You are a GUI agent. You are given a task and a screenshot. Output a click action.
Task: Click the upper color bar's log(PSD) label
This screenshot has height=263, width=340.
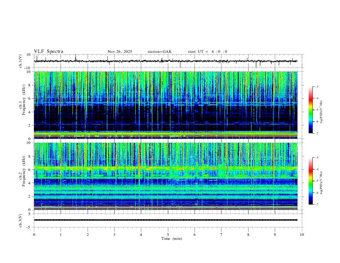[322, 112]
